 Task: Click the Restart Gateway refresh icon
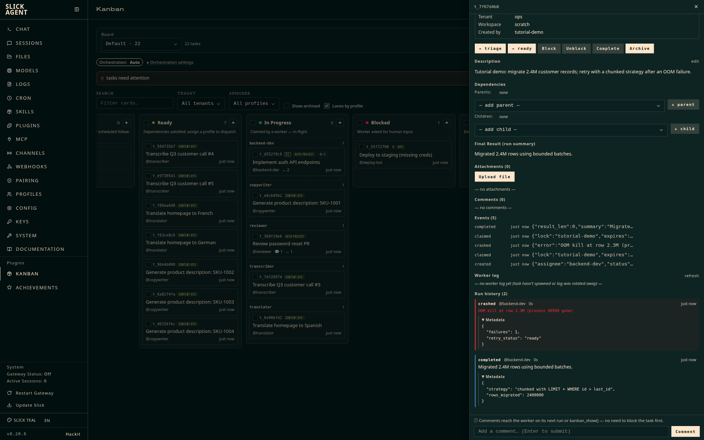coord(10,393)
